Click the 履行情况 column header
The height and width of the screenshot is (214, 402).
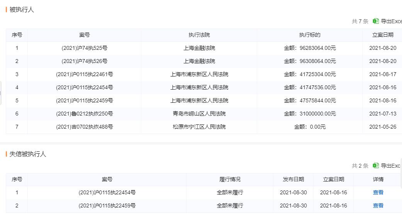coord(230,179)
